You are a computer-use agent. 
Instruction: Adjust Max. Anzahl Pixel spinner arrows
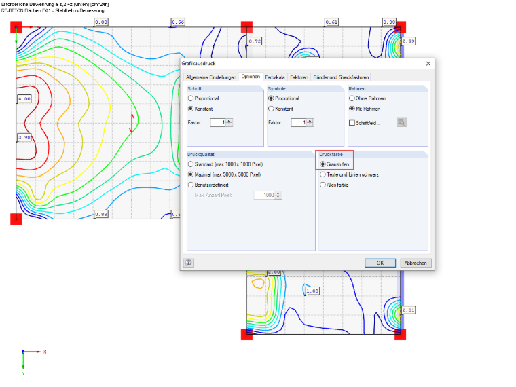click(278, 195)
